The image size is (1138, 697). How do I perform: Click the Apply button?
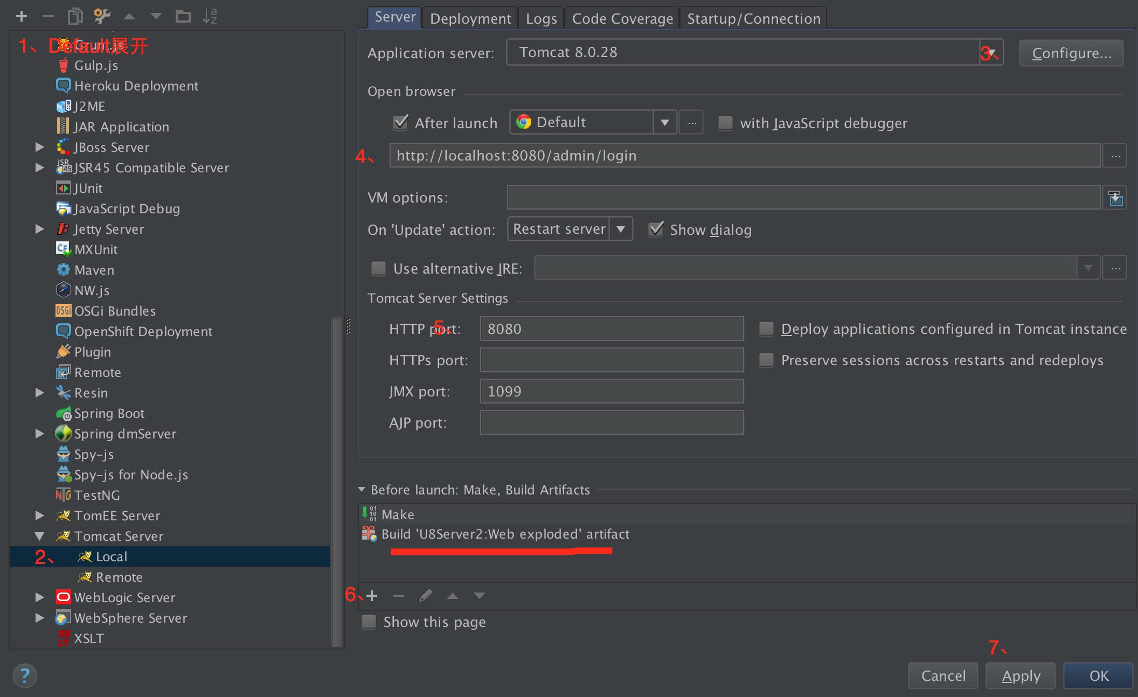[x=1021, y=675]
